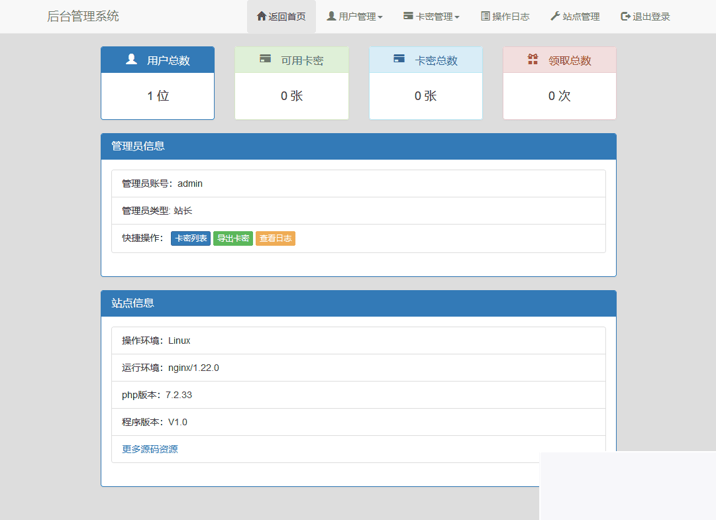The width and height of the screenshot is (716, 520).
Task: Click 退出登录 to log out
Action: point(644,17)
